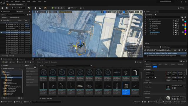Open the Unreal Engine logo icon
Screen dimensions: 188x106
click(3, 3)
